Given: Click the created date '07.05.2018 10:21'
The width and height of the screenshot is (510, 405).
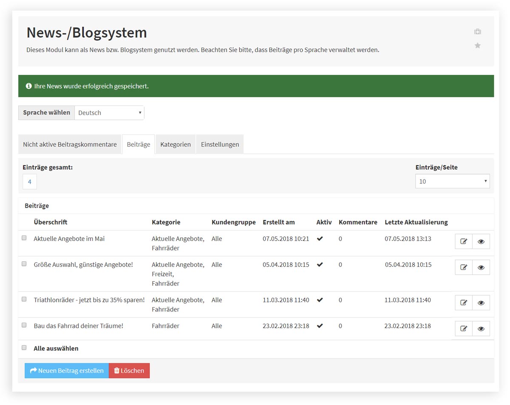Looking at the screenshot, I should click(286, 239).
